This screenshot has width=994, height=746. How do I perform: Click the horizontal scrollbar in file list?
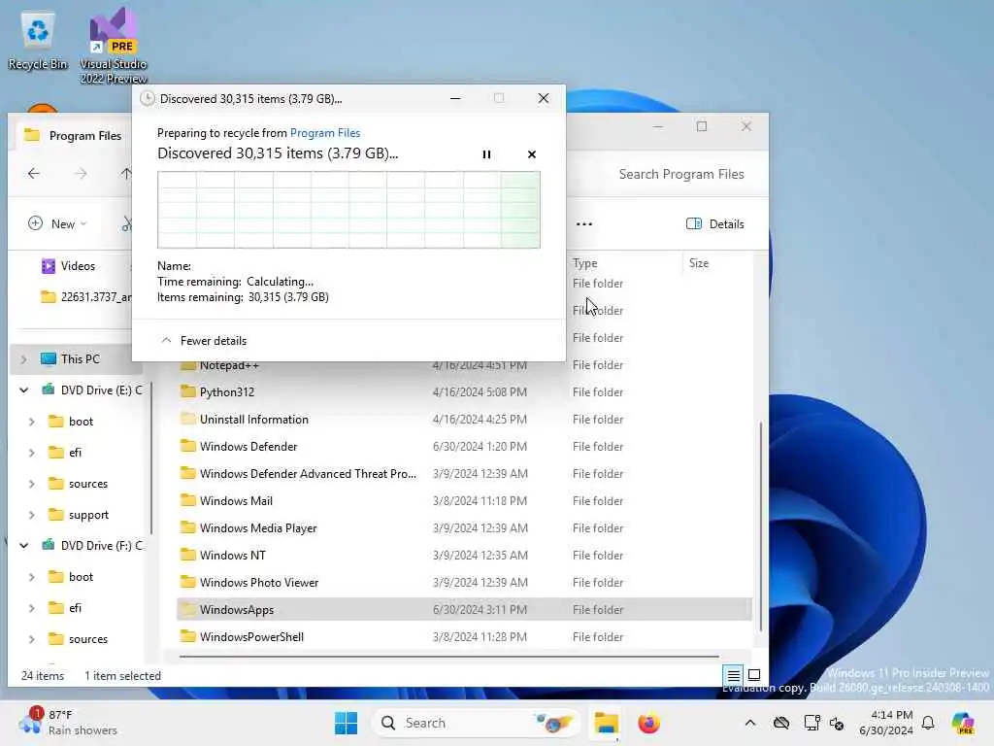point(448,657)
